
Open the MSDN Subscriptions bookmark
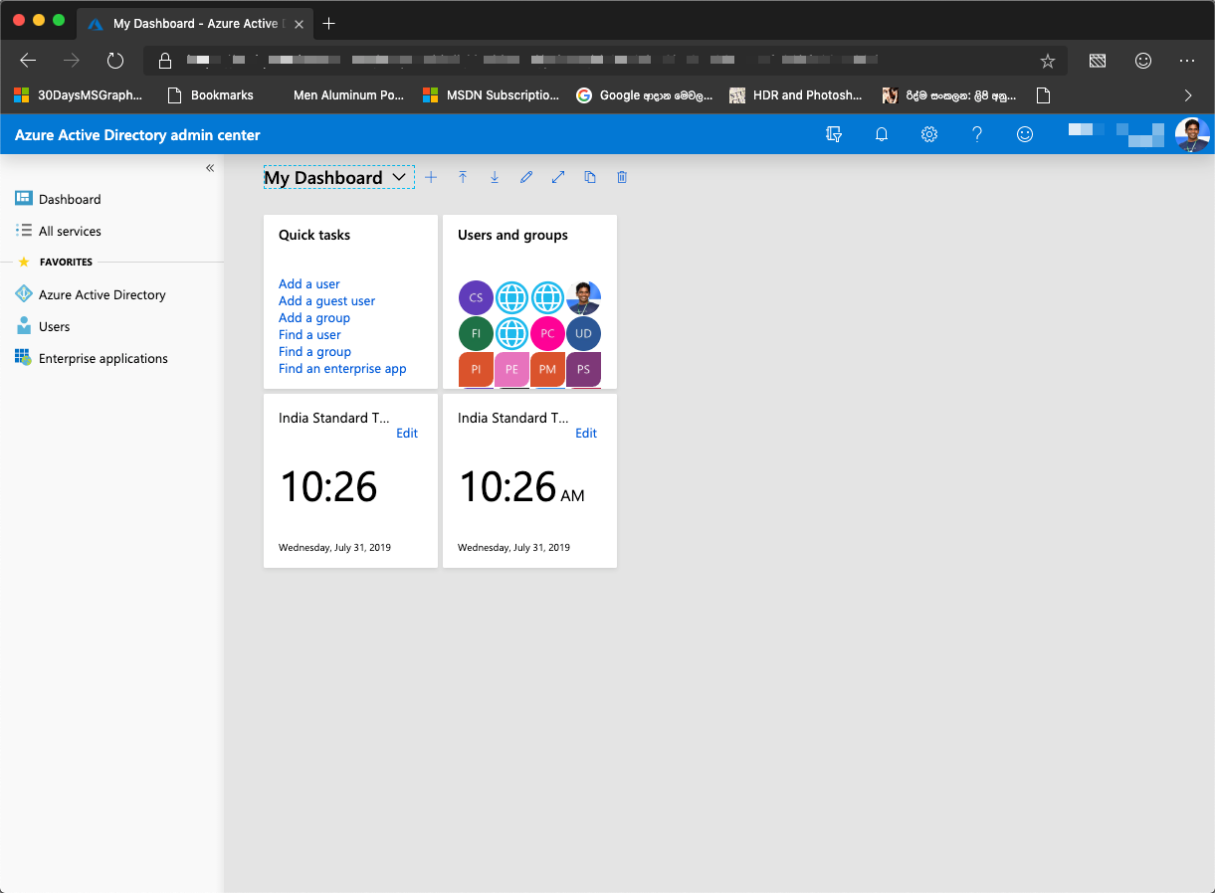pos(491,95)
